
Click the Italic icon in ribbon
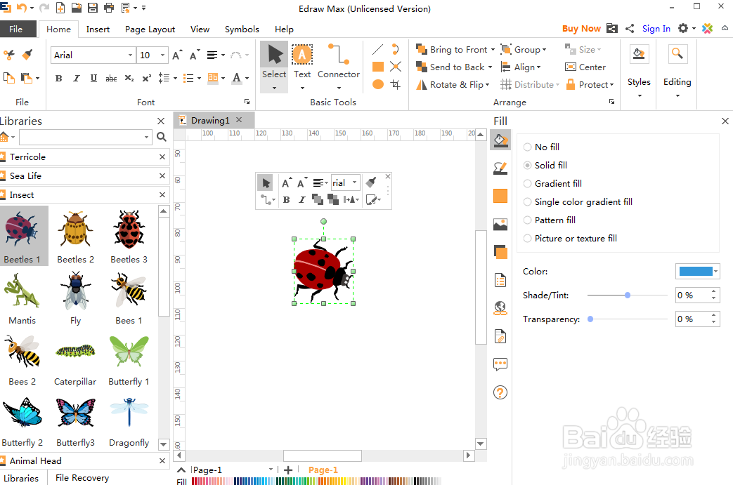(x=76, y=79)
